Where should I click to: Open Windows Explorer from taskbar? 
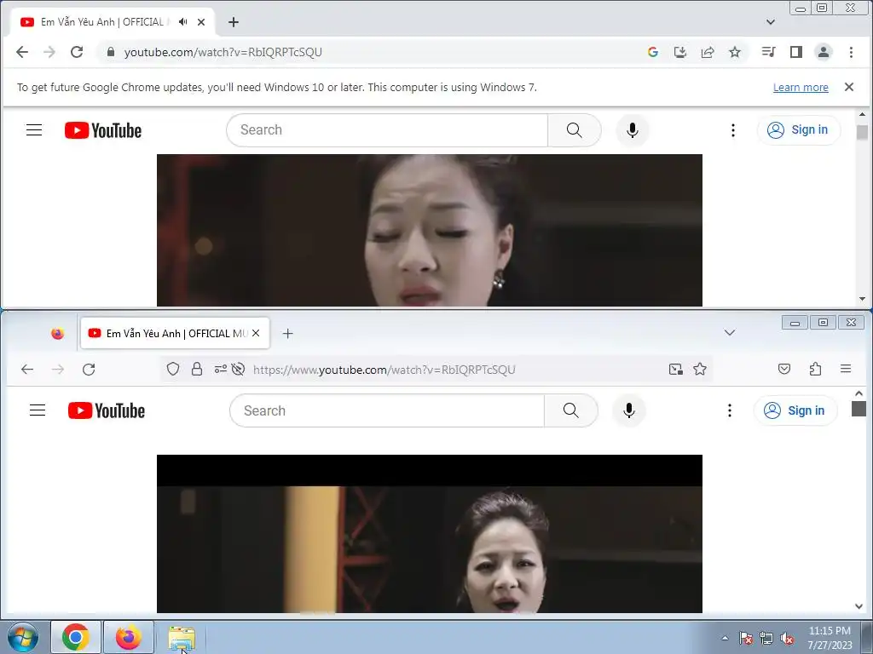(x=182, y=637)
